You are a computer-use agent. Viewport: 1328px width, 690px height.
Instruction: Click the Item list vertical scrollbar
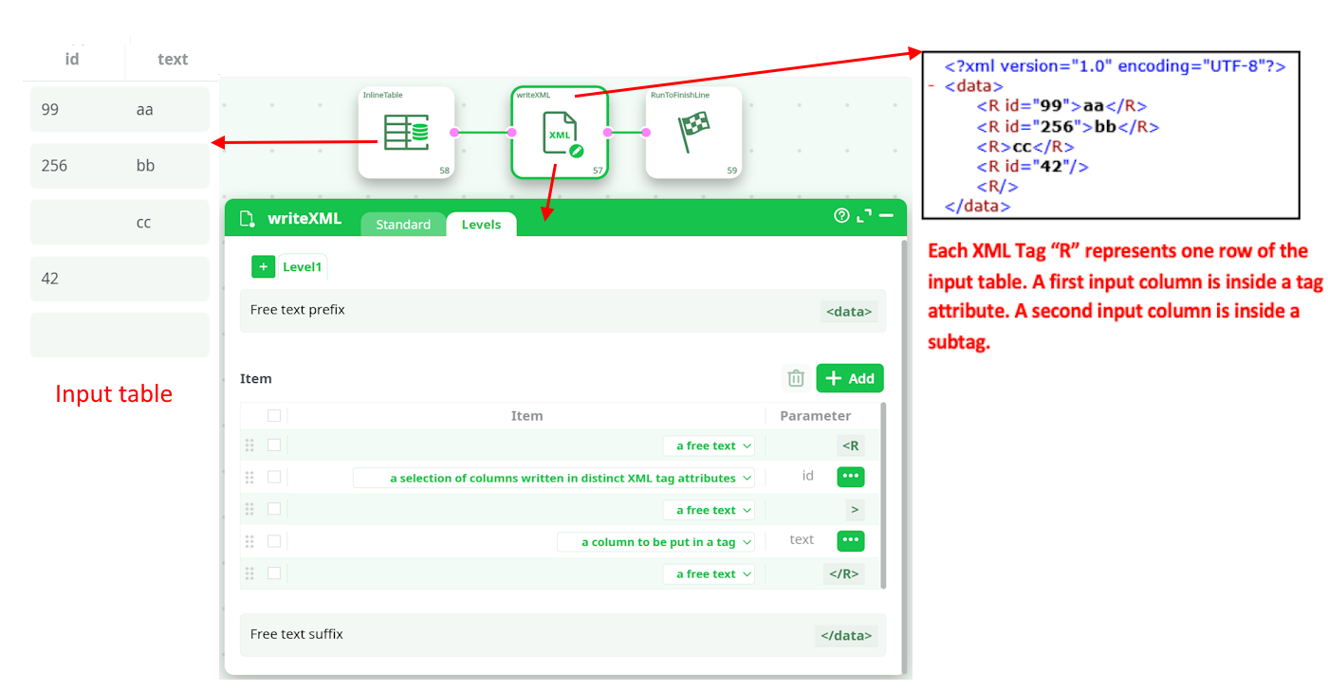(x=884, y=493)
